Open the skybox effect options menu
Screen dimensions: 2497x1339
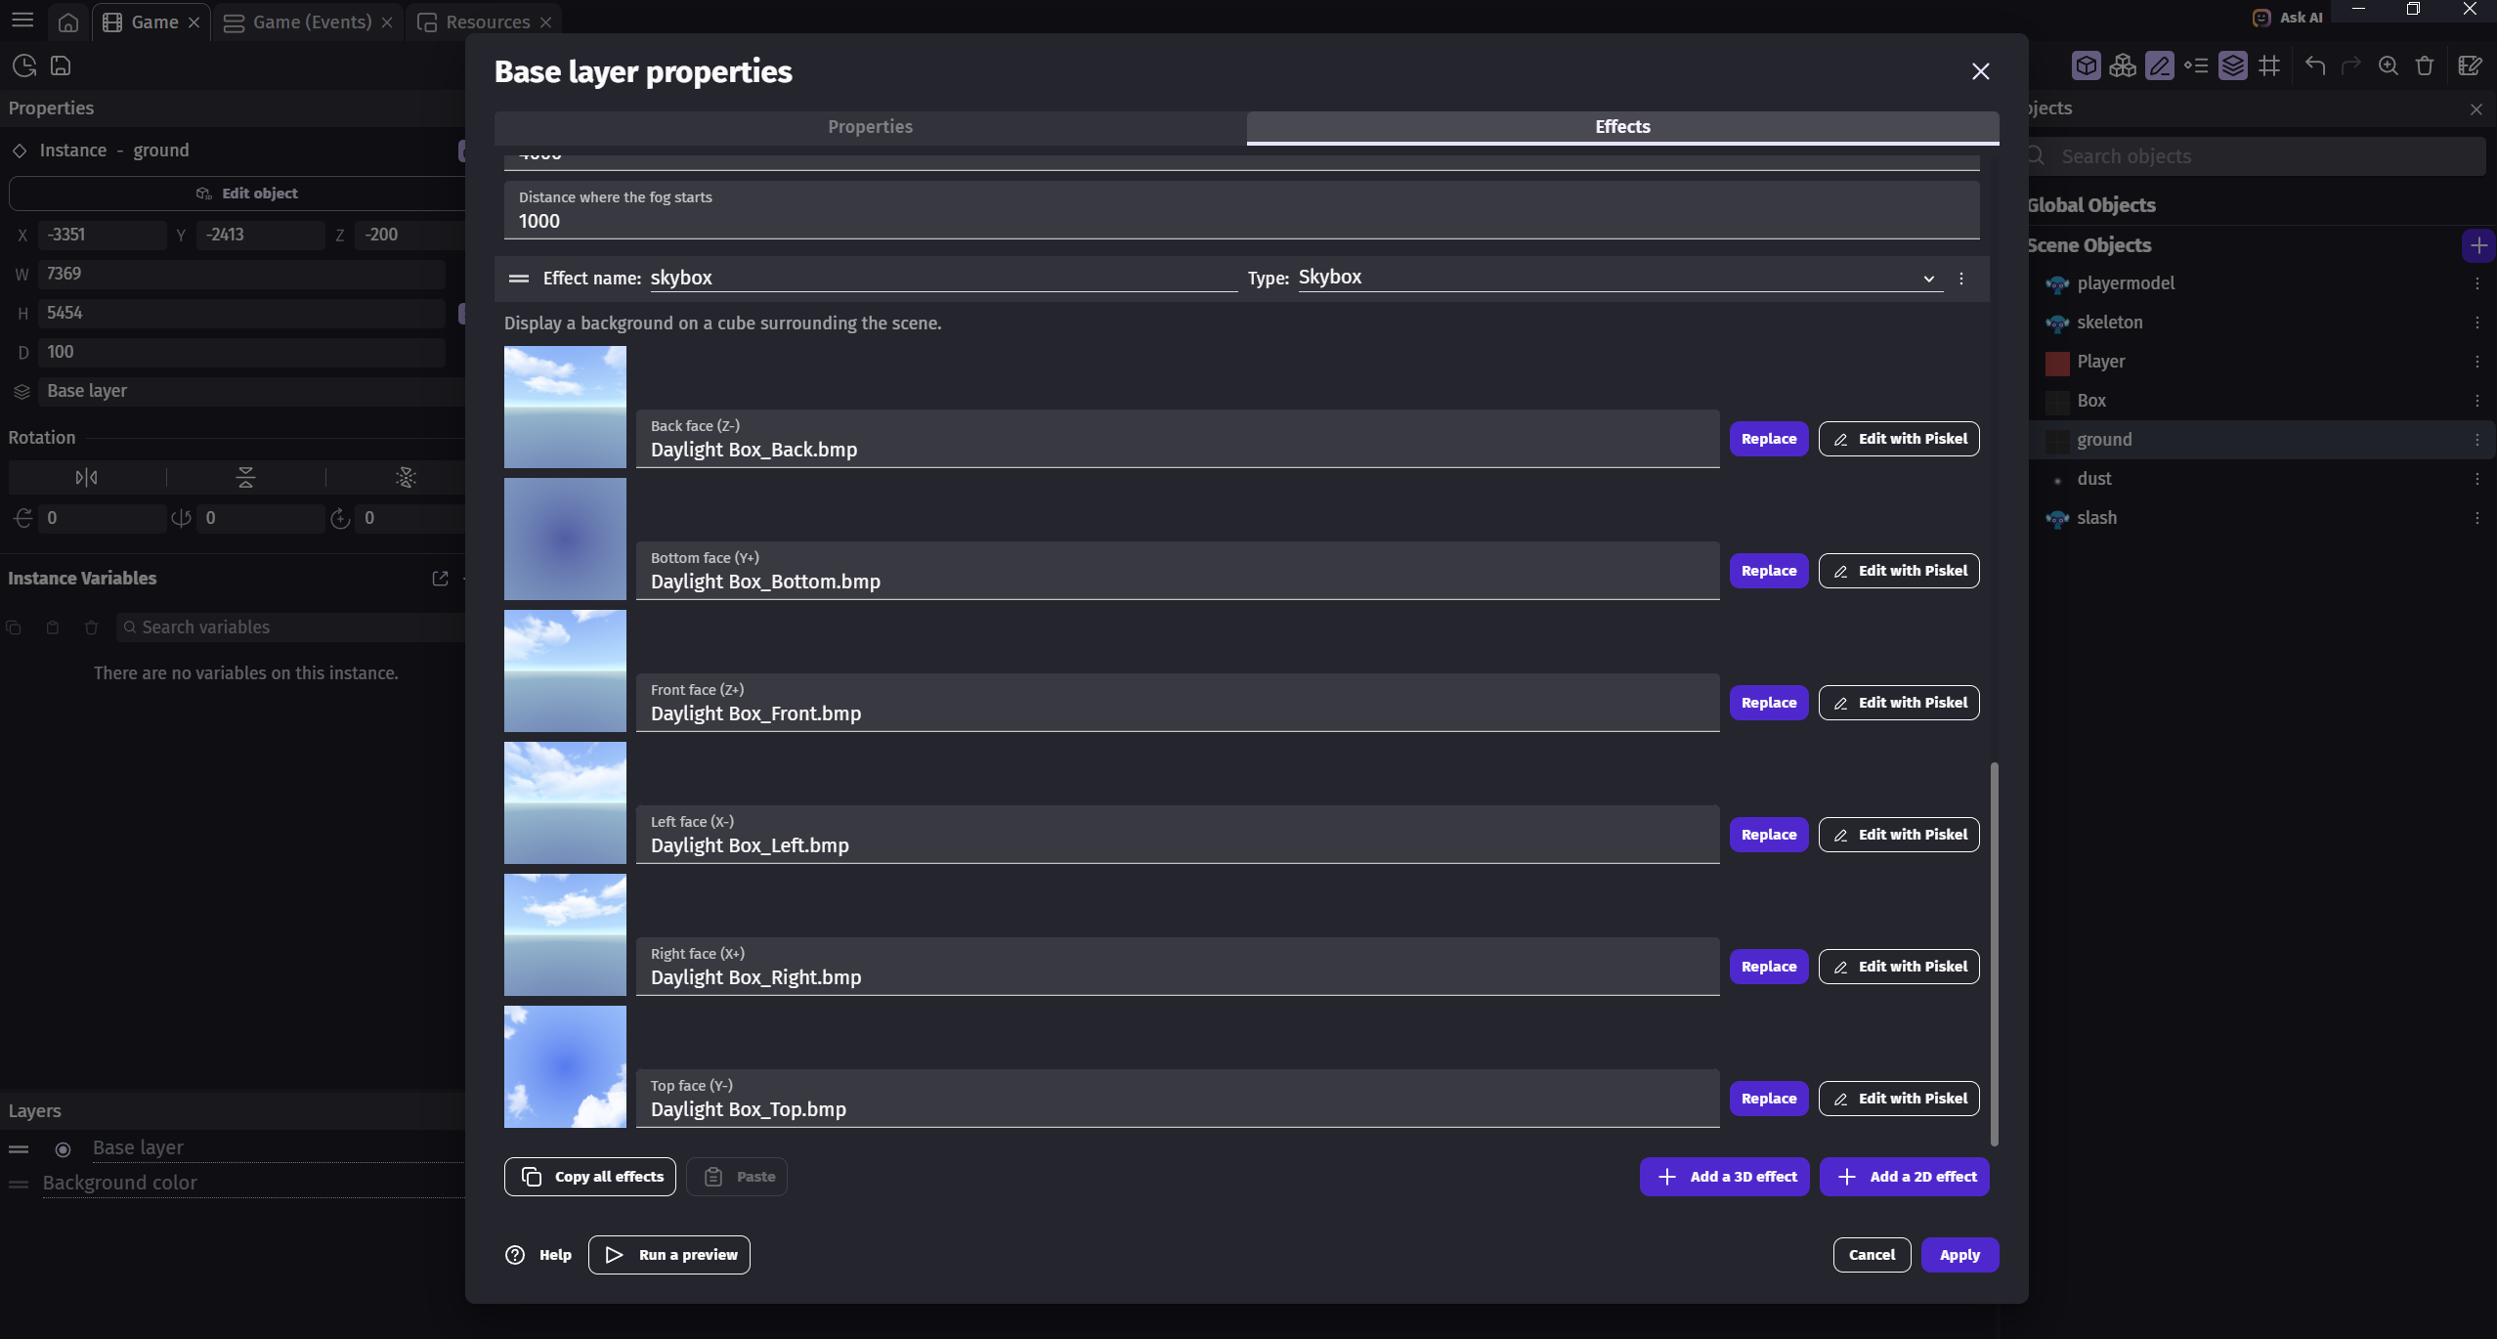point(1961,278)
